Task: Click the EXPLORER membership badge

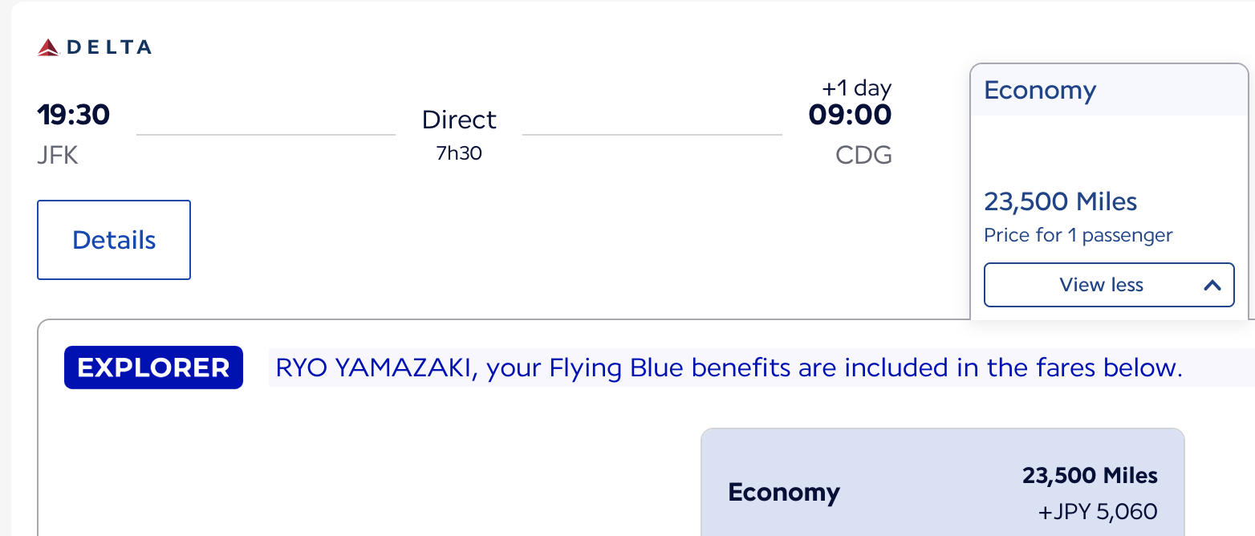Action: 153,367
